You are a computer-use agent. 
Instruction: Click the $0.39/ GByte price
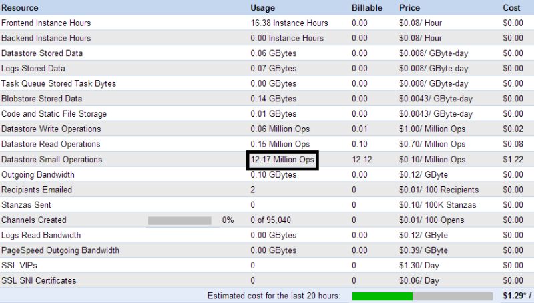tap(423, 250)
